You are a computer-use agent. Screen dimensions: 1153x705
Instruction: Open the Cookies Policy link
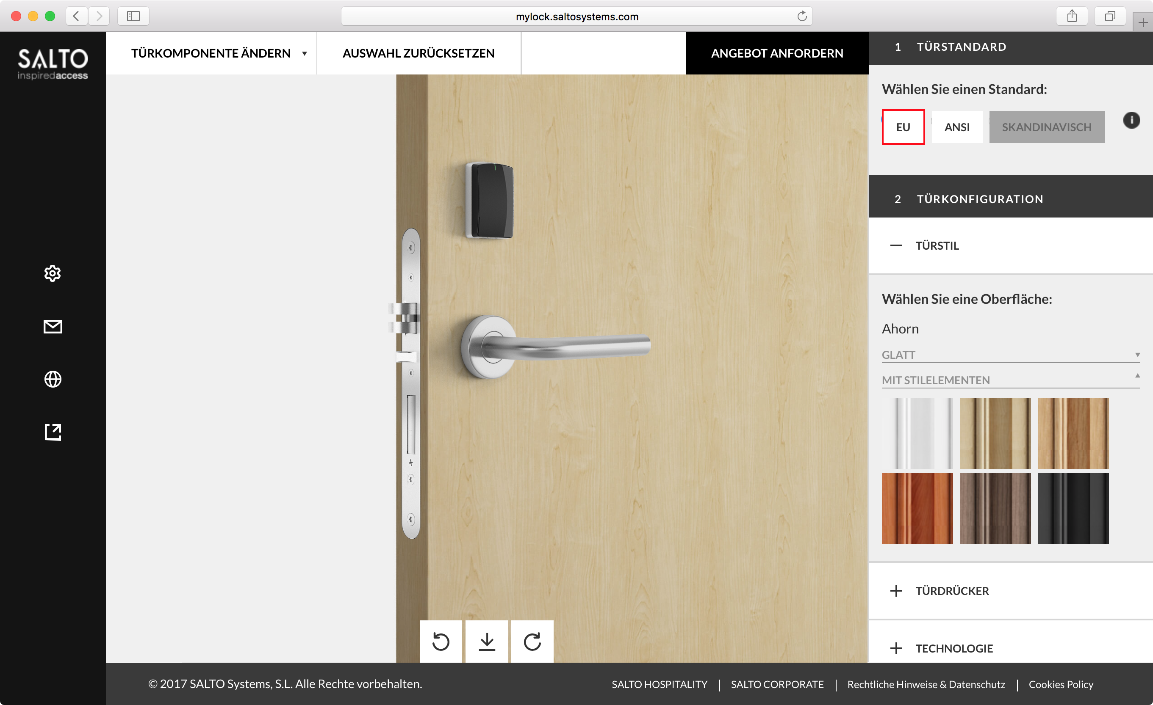(1061, 684)
